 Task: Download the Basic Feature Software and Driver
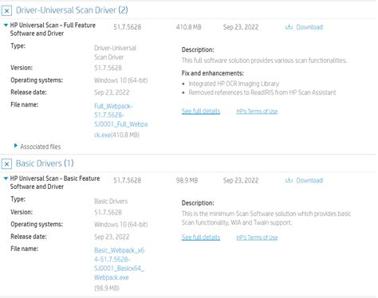point(309,180)
